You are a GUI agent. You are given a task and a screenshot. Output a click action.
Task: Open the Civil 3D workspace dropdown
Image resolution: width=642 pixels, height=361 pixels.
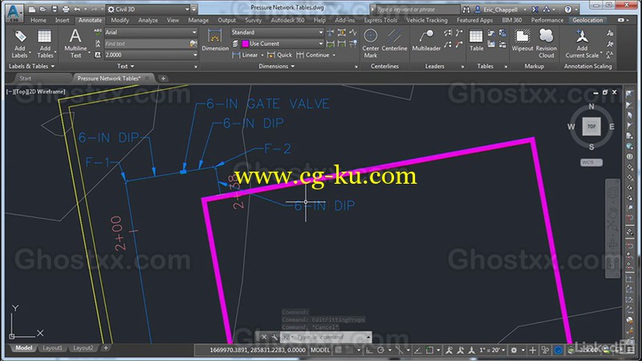click(x=148, y=9)
